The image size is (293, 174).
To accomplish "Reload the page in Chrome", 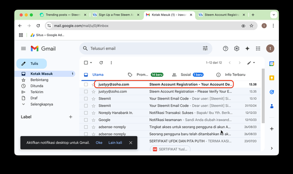I will click(x=38, y=26).
